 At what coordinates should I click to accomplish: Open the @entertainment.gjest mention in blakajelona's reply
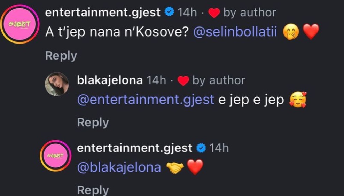(145, 100)
